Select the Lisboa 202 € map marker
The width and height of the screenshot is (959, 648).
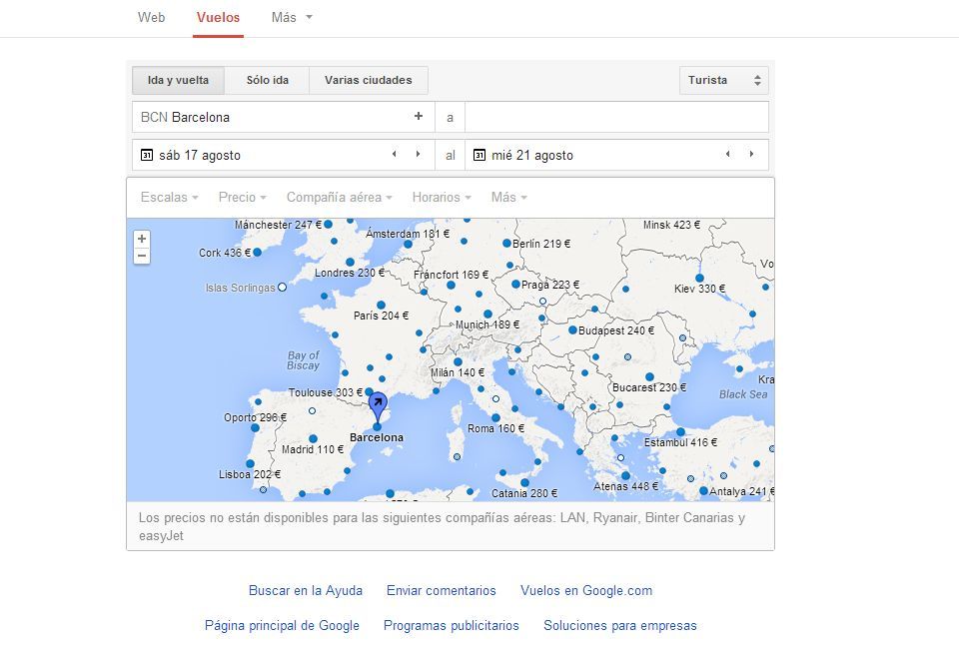coord(250,464)
